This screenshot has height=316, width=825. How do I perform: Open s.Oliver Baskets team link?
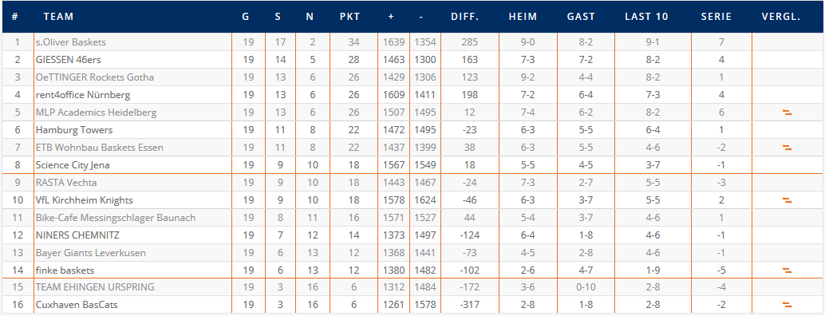70,42
